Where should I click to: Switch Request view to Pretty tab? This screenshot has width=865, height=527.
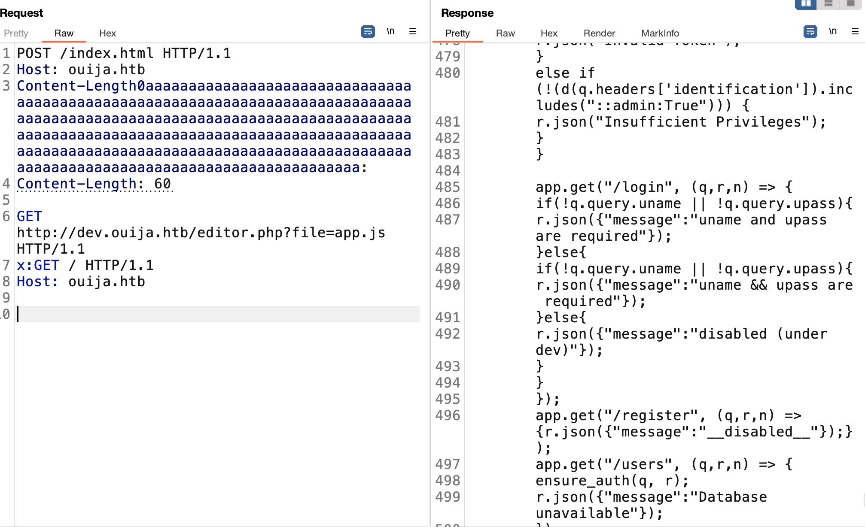(x=16, y=33)
